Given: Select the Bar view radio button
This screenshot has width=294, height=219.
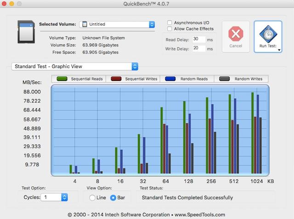Looking at the screenshot, I should 113,197.
